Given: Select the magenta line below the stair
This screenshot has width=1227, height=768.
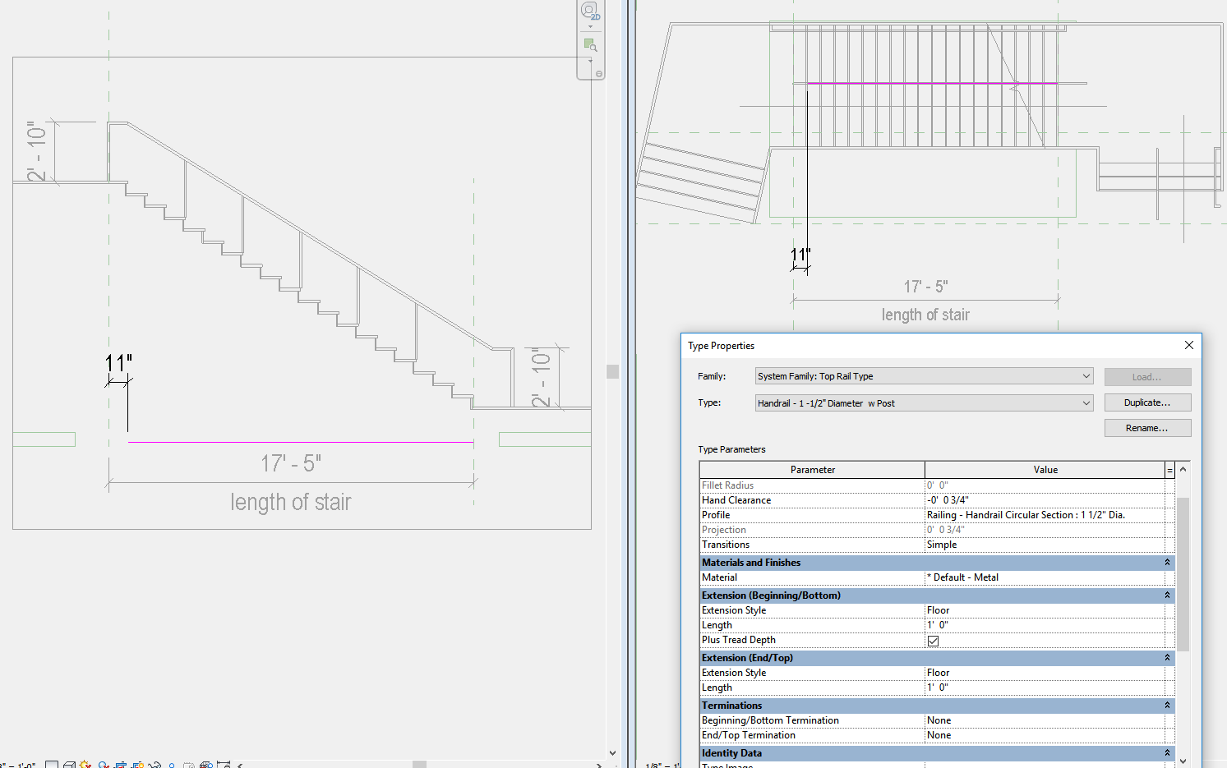Looking at the screenshot, I should coord(301,442).
